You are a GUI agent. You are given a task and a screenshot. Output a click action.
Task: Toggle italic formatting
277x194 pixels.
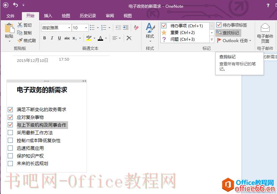pyautogui.click(x=52, y=38)
